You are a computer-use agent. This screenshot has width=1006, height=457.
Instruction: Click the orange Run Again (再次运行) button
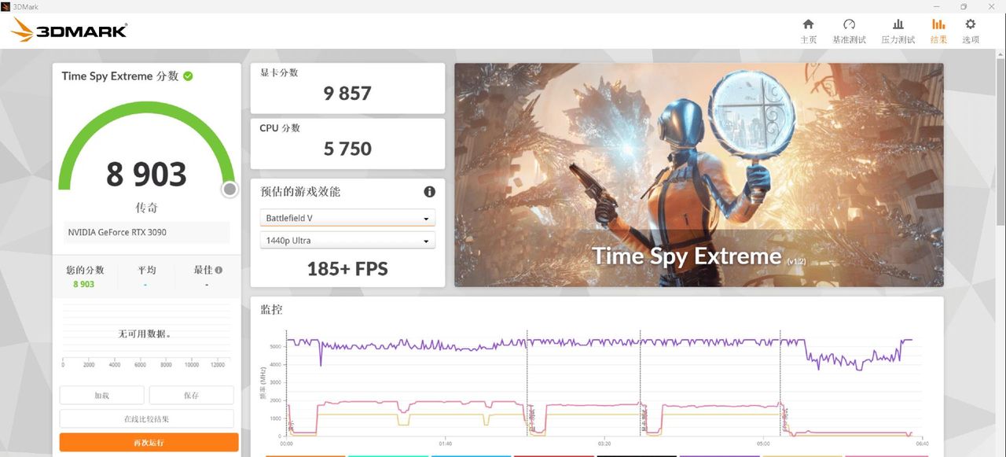click(x=149, y=443)
